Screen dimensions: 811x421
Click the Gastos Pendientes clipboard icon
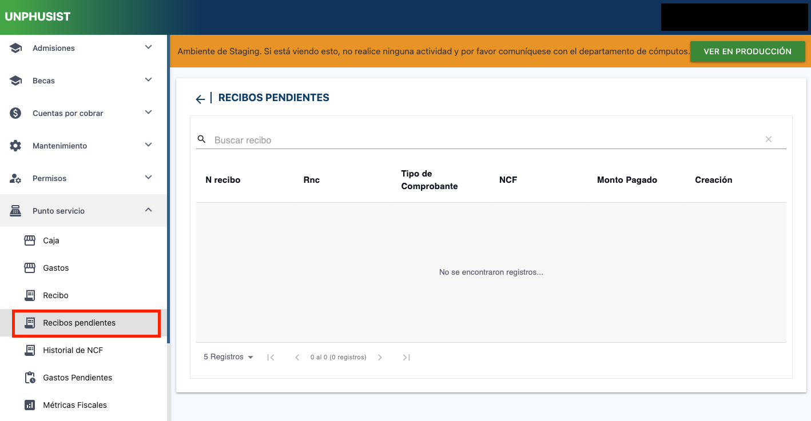[30, 378]
